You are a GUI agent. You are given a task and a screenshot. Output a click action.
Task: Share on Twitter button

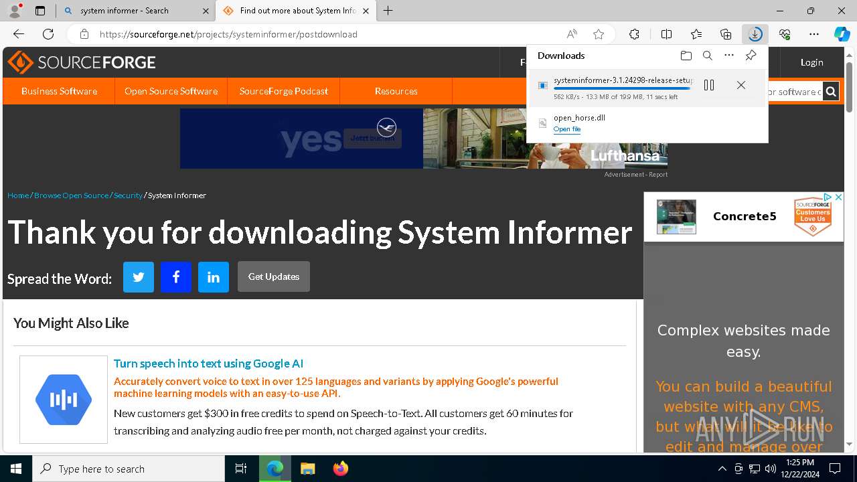pyautogui.click(x=139, y=277)
